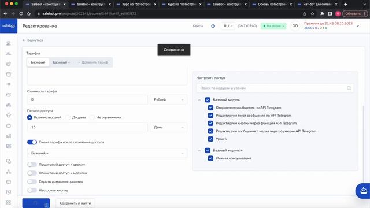Click the Сохранить и выйти button
The width and height of the screenshot is (370, 208).
coord(75,203)
